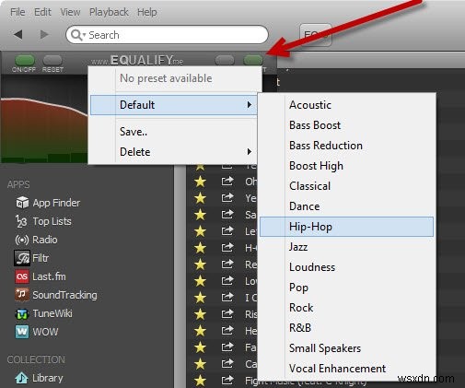
Task: Toggle the star on the "Ca" track
Action: pyautogui.click(x=200, y=364)
